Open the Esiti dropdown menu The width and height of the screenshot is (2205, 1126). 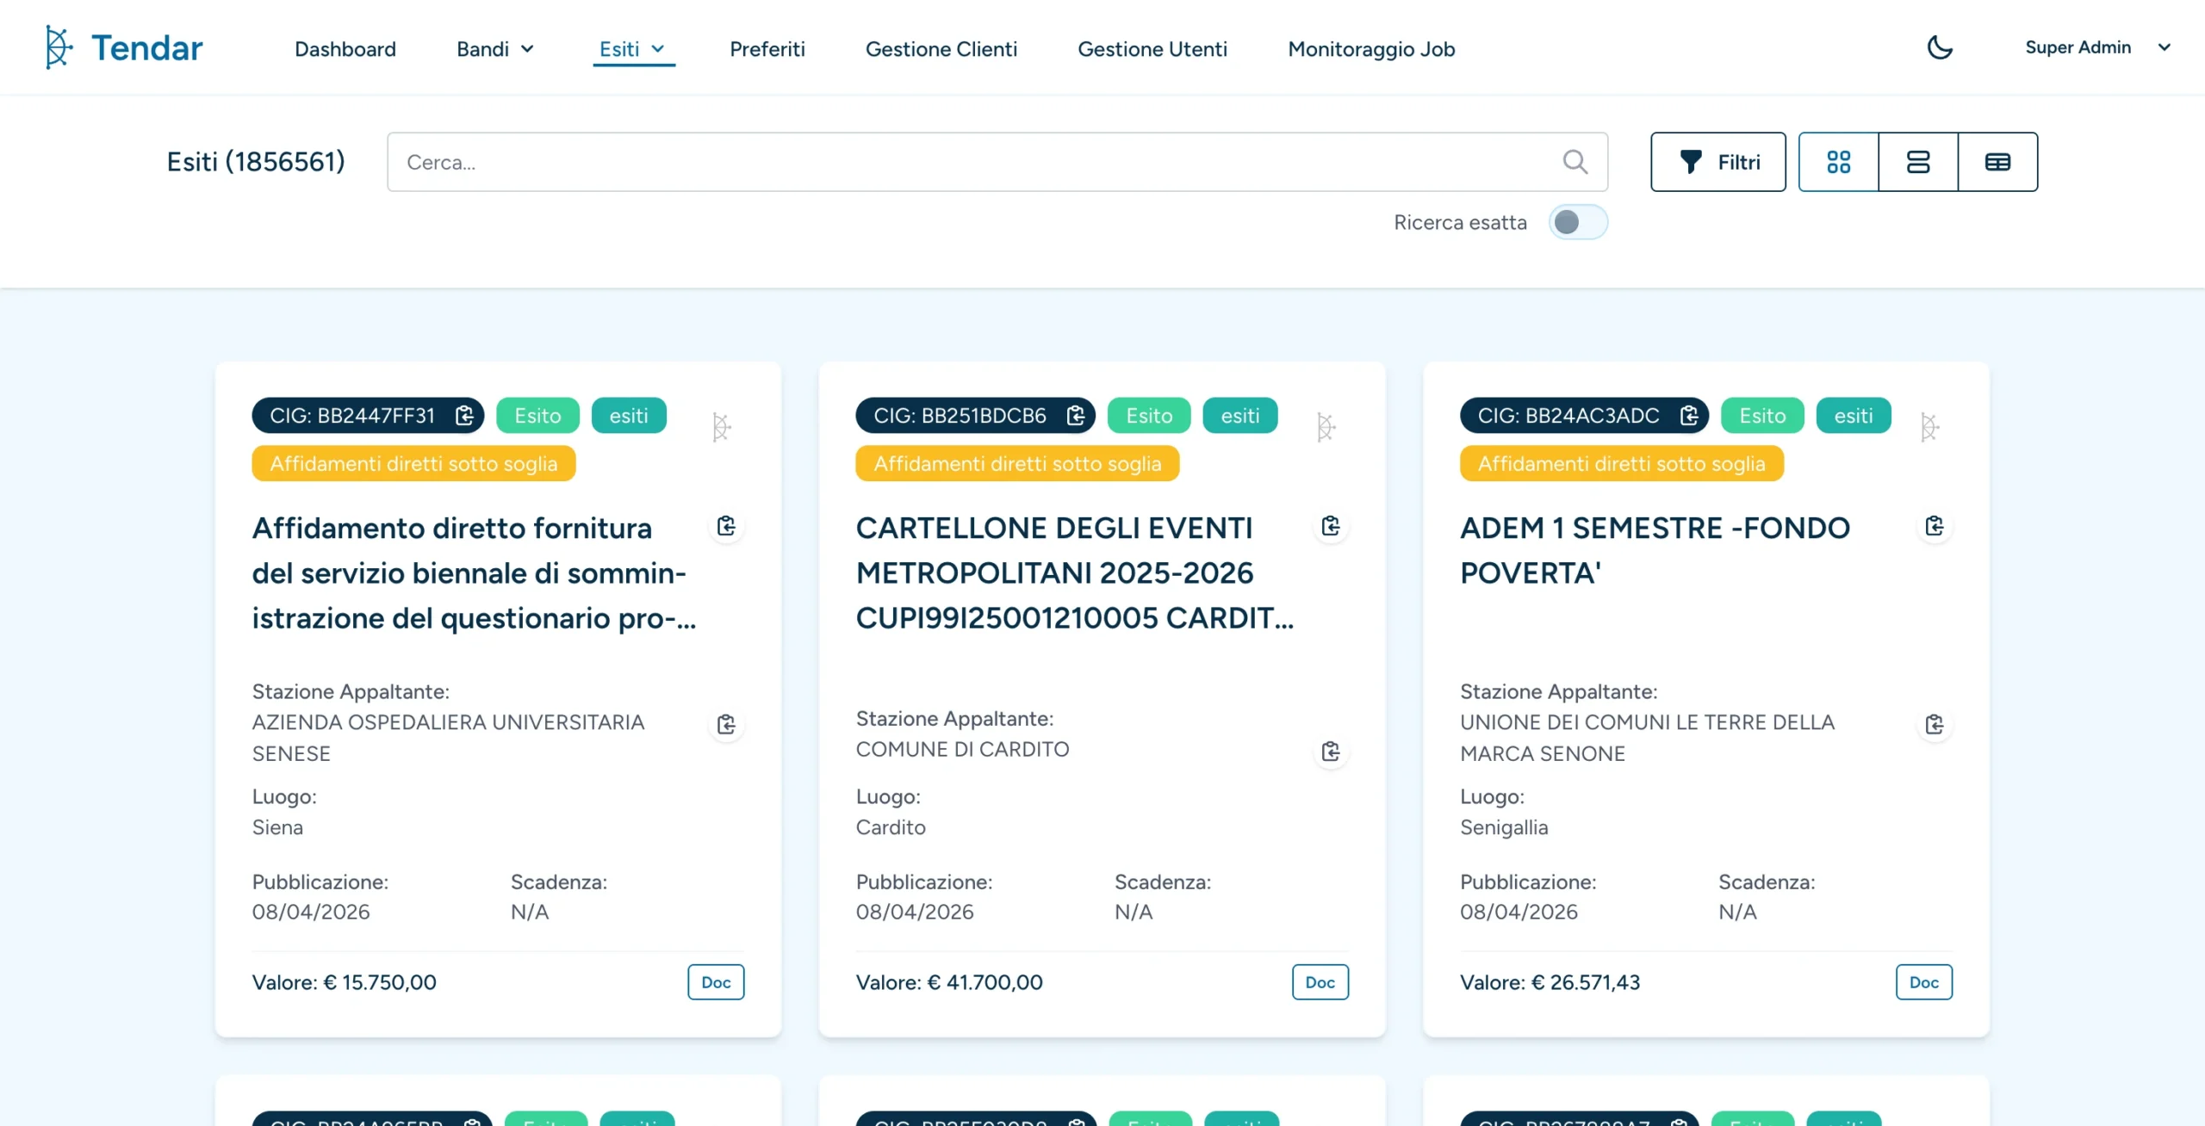tap(633, 49)
